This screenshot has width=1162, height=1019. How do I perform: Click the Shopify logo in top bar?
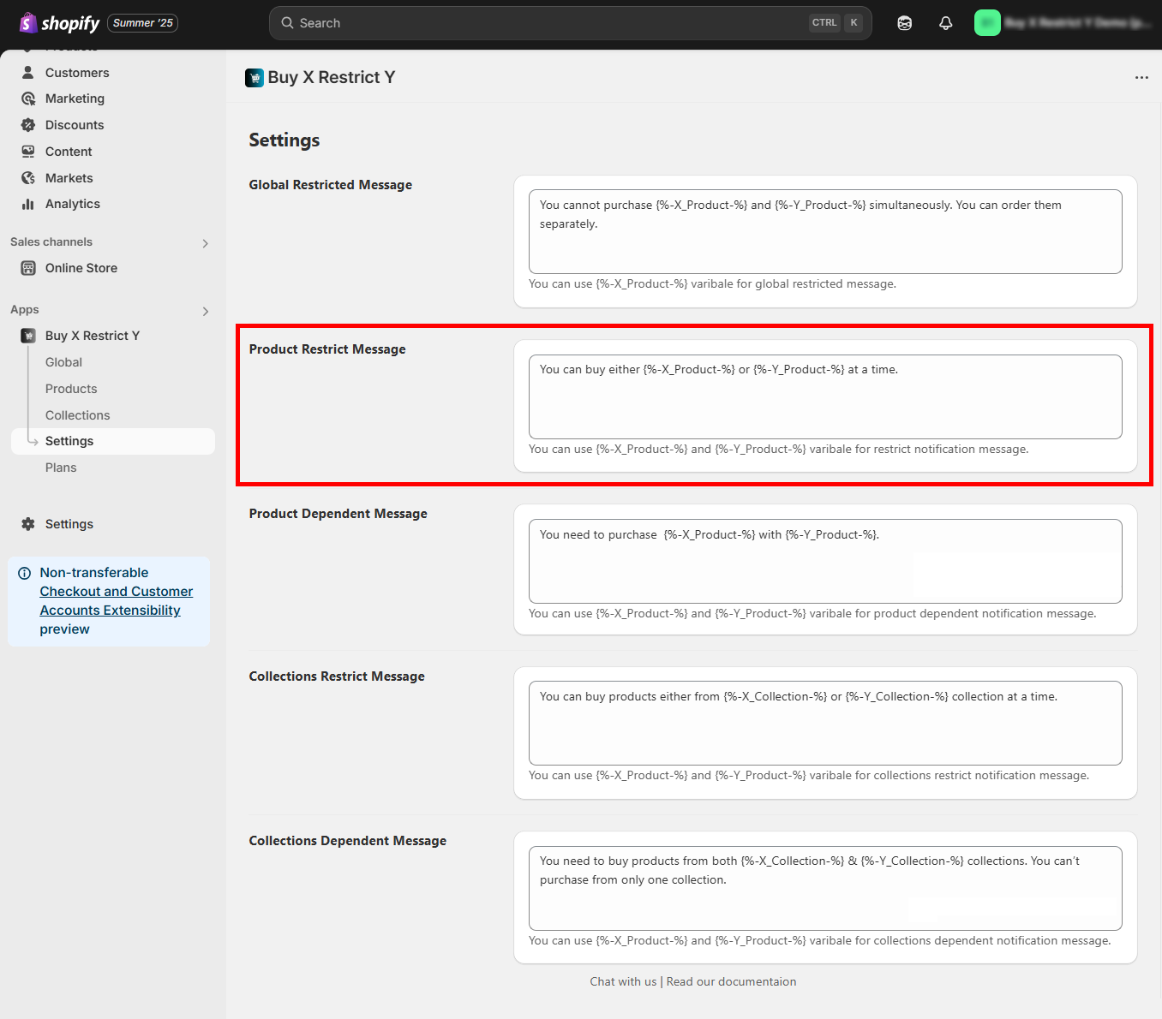click(59, 23)
